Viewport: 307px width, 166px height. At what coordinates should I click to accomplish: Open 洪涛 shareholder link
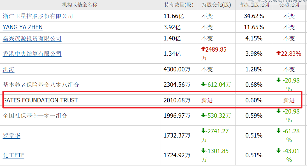[9, 69]
